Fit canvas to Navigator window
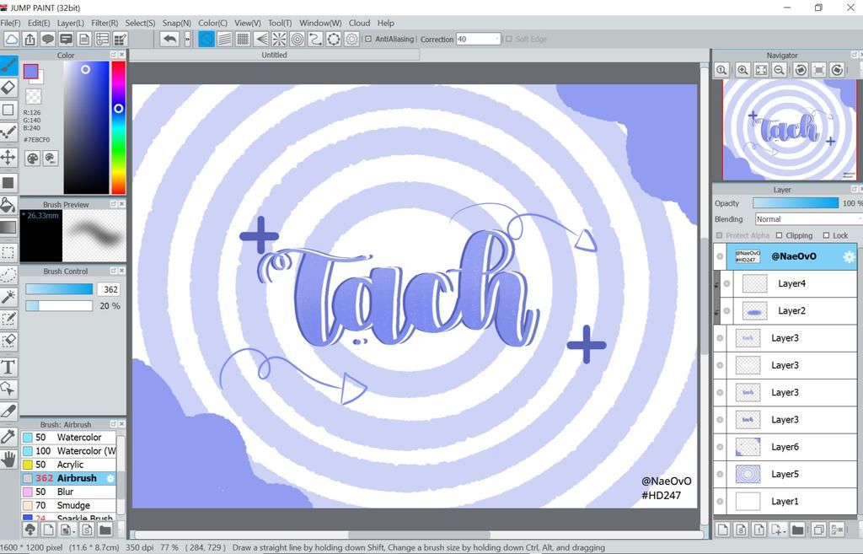 761,70
